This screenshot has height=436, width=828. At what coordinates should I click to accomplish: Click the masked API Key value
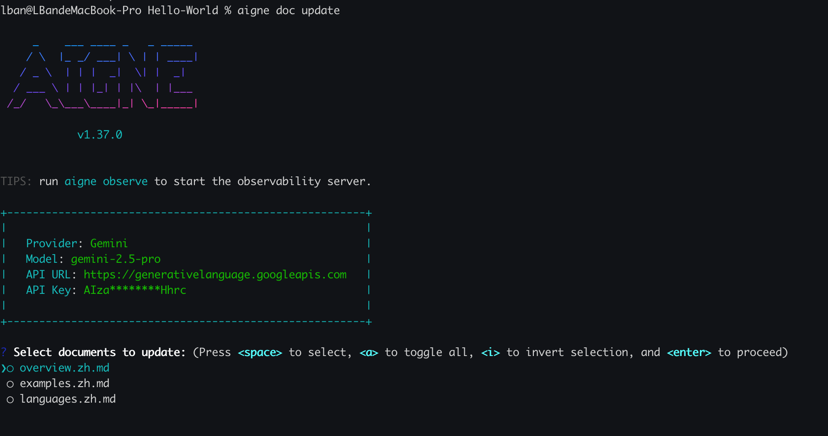(x=135, y=290)
